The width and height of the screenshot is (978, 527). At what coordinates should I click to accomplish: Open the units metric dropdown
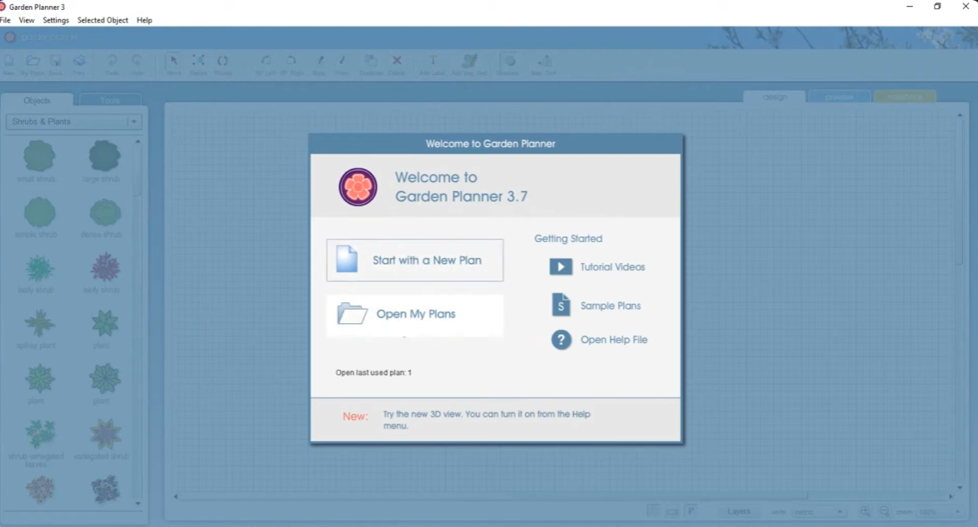coord(818,512)
